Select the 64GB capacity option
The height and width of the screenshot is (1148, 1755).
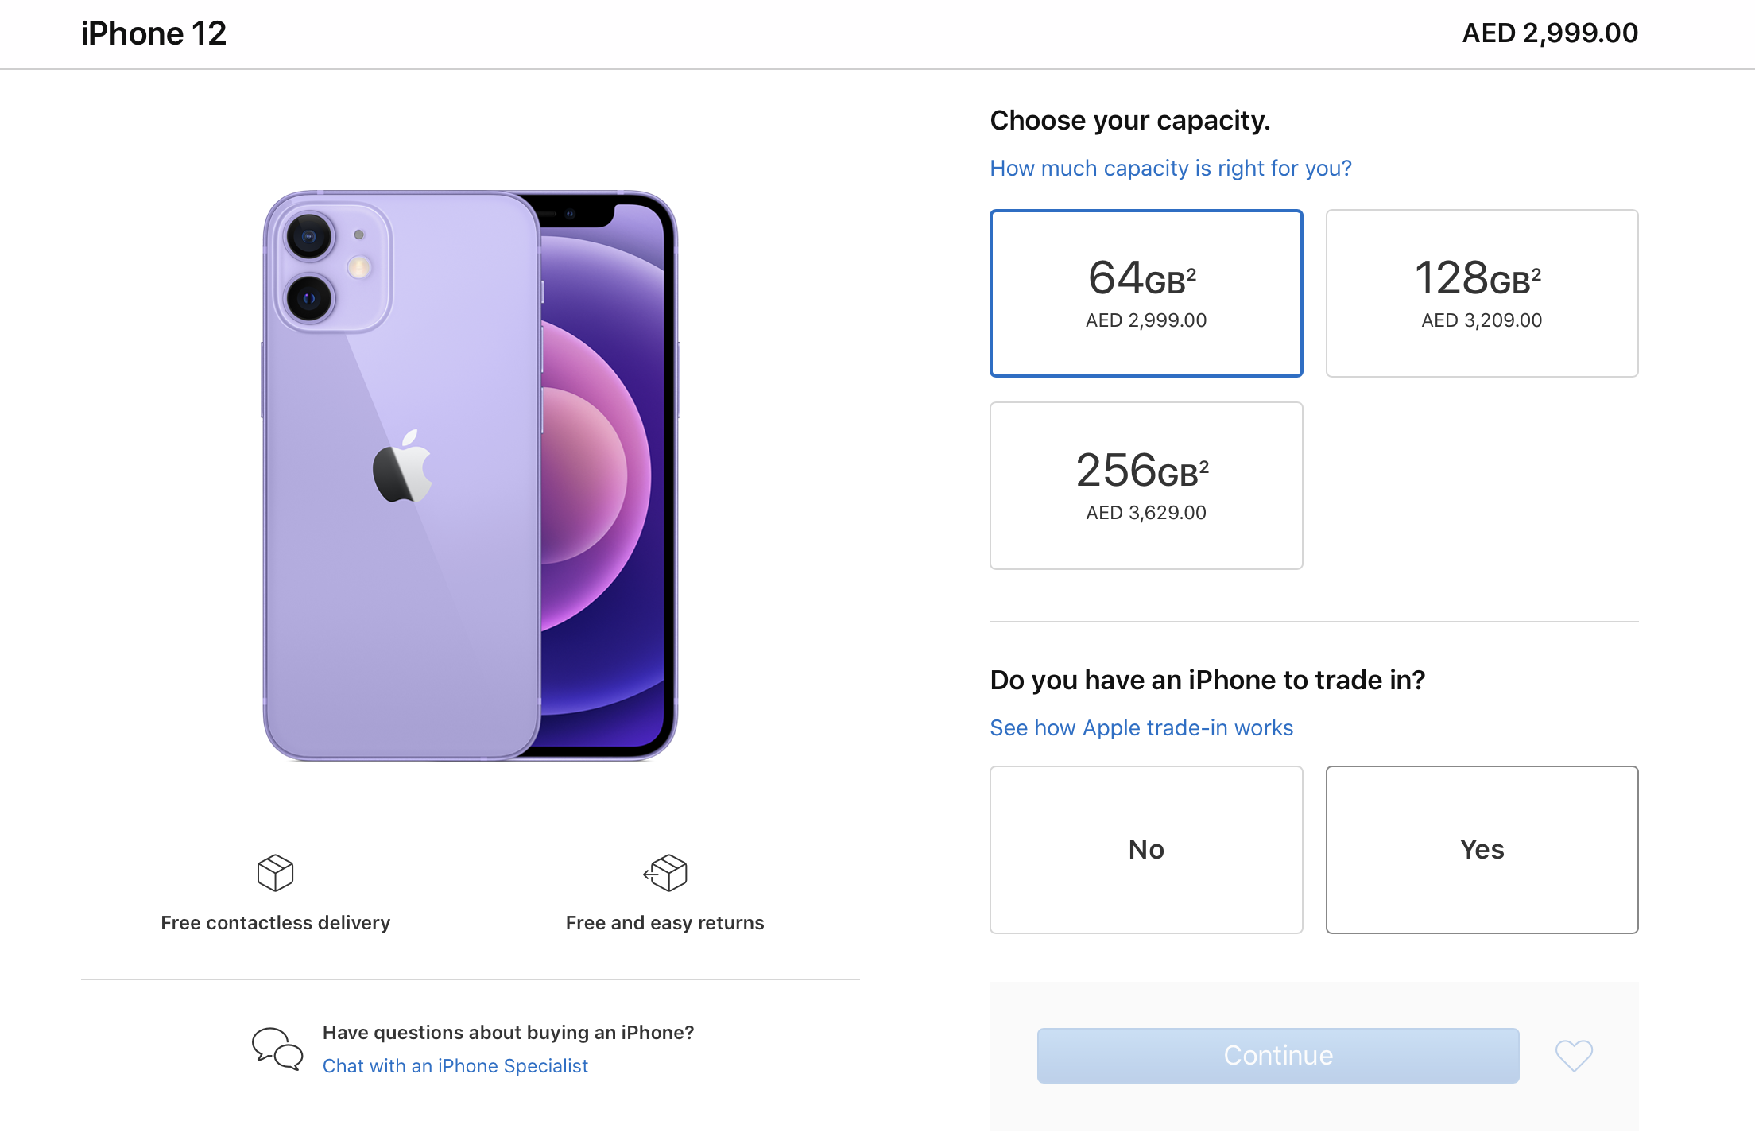point(1146,293)
